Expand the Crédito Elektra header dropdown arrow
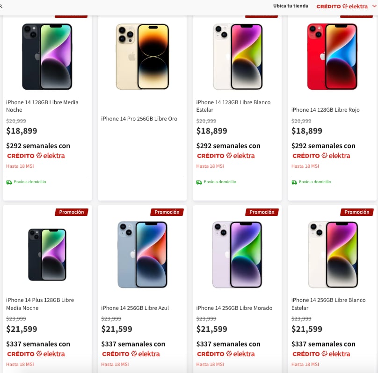The height and width of the screenshot is (373, 378). tap(374, 7)
